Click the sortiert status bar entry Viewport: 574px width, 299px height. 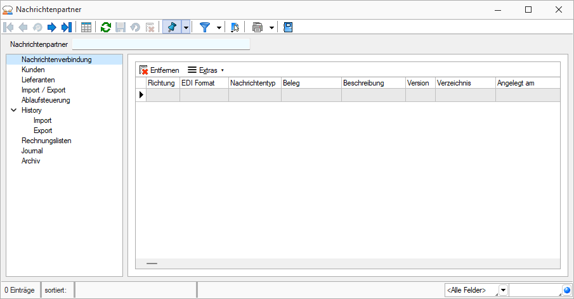point(56,290)
